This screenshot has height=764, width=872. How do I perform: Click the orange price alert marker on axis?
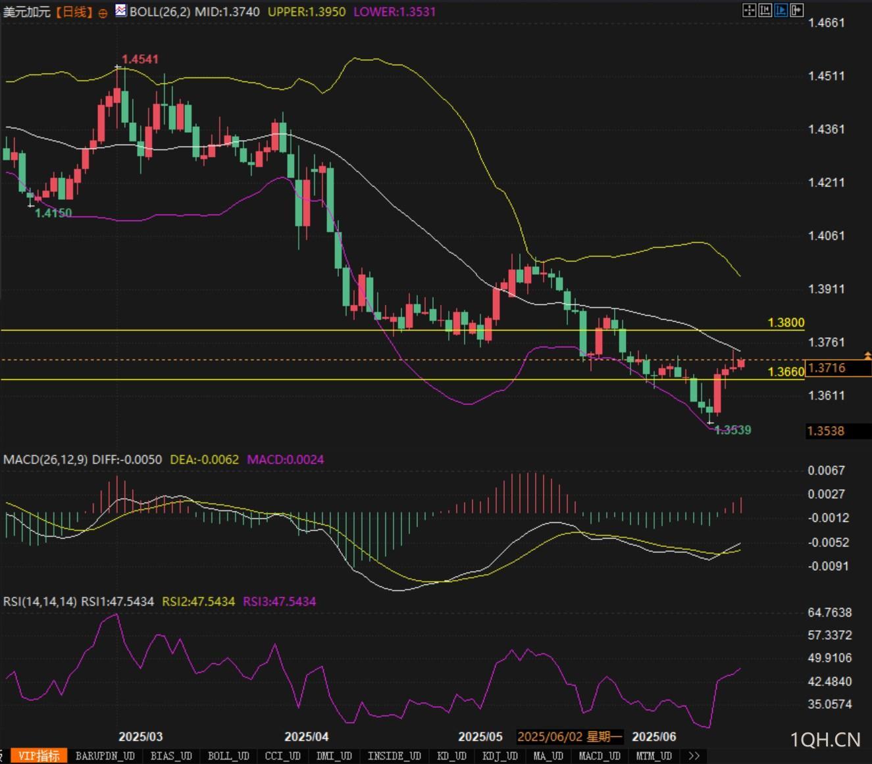[867, 356]
